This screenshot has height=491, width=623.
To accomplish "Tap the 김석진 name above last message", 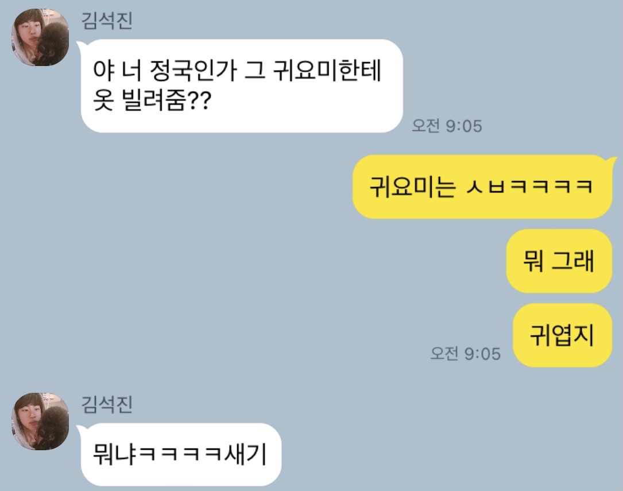I will click(107, 404).
